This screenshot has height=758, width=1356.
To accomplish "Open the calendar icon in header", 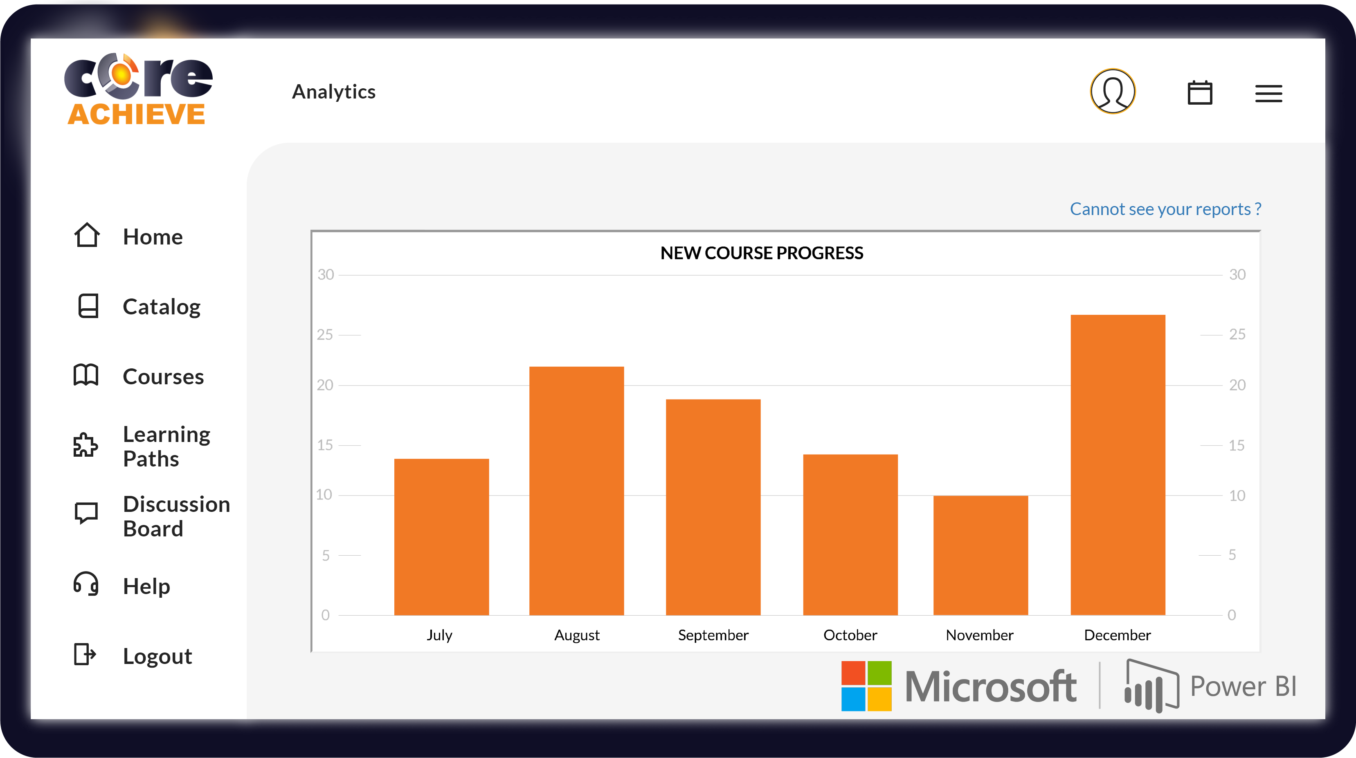I will 1200,92.
